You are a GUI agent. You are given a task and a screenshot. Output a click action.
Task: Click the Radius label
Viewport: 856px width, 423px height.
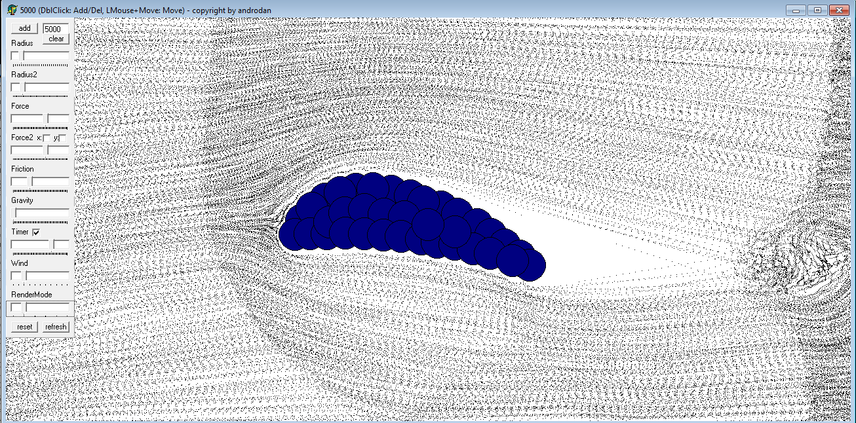22,43
